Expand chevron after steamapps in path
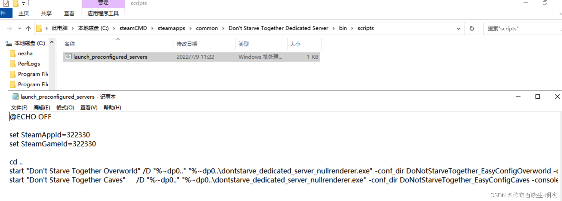562x201 pixels. pyautogui.click(x=191, y=28)
